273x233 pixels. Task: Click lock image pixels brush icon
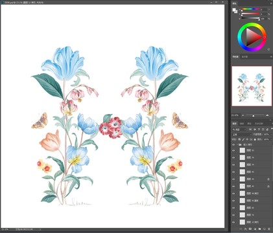click(243, 139)
